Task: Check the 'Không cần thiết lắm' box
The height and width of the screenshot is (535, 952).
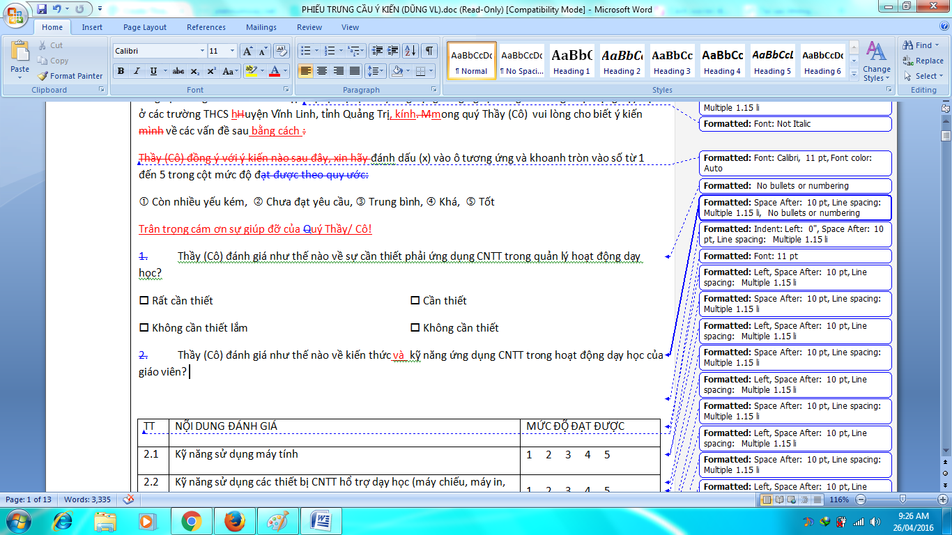Action: tap(144, 328)
